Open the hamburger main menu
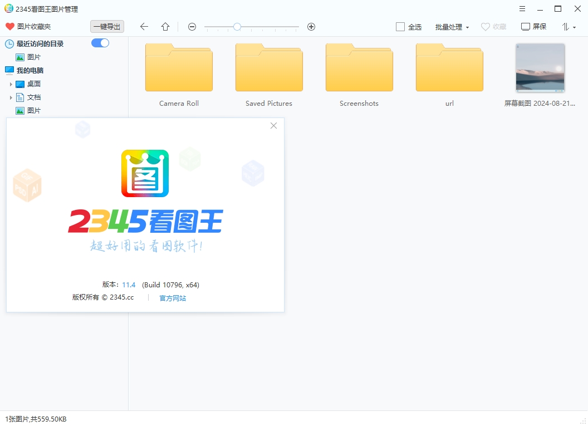 [522, 8]
